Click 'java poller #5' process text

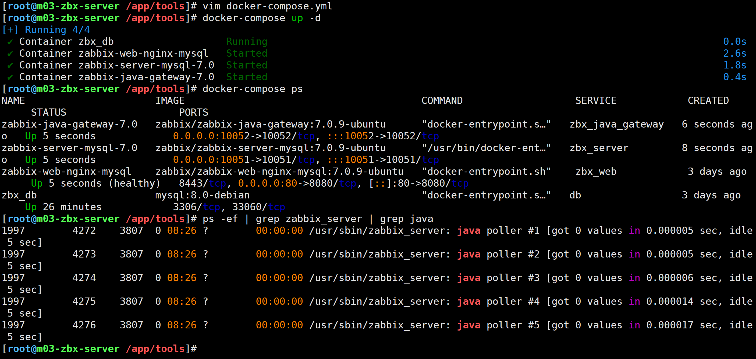(x=498, y=325)
